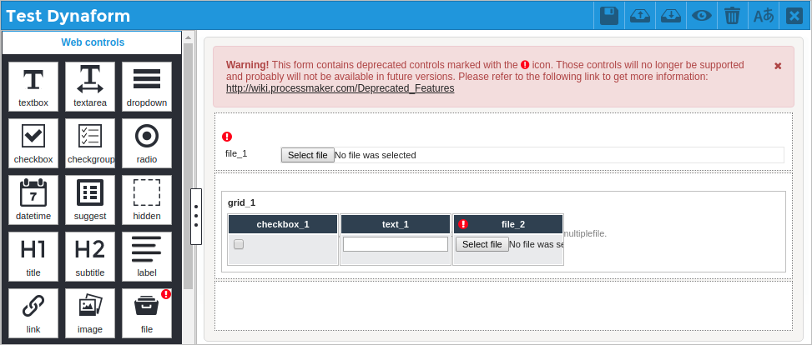Choose the checkgroup control
Viewport: 812px width, 345px height.
pyautogui.click(x=90, y=143)
